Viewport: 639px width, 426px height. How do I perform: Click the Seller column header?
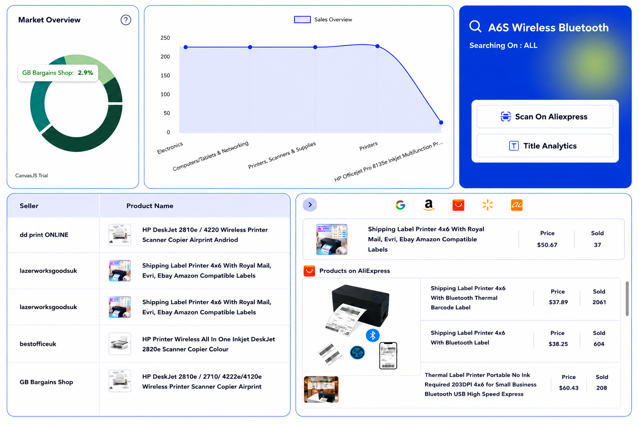tap(29, 206)
